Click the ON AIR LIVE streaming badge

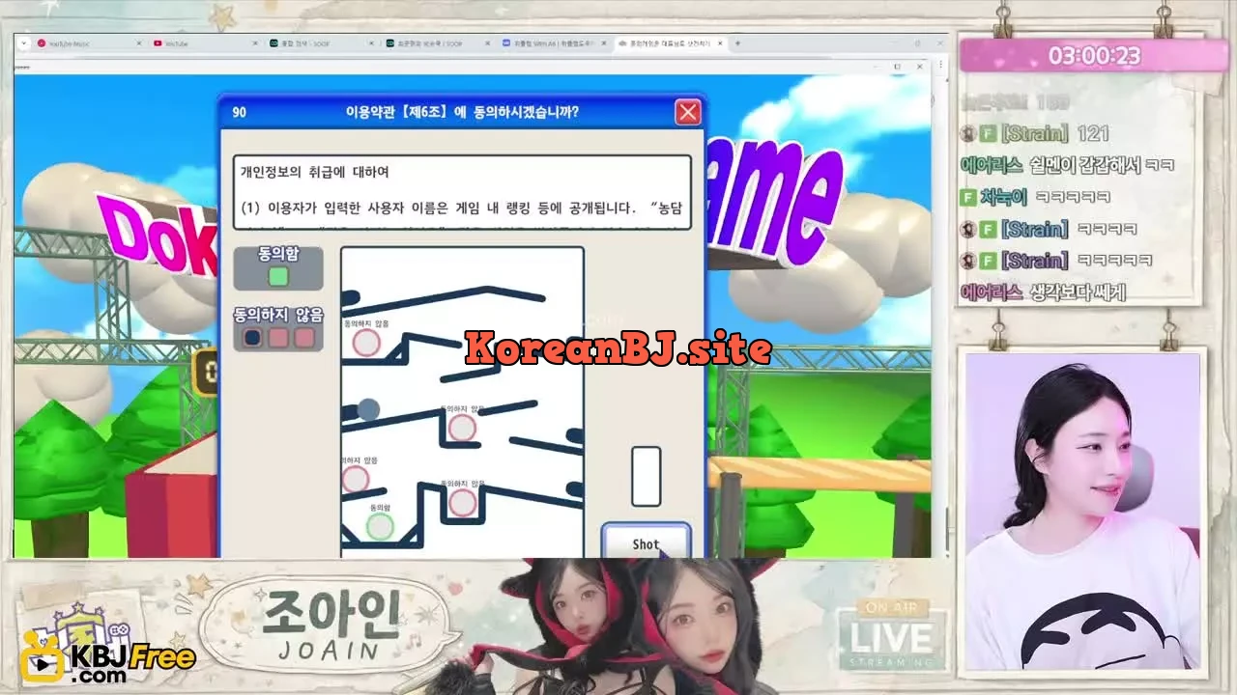coord(891,636)
